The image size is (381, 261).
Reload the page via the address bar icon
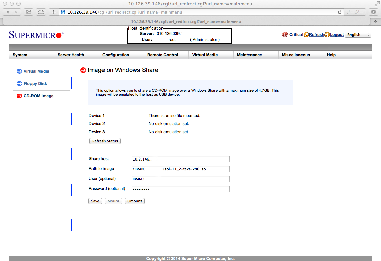coord(339,12)
